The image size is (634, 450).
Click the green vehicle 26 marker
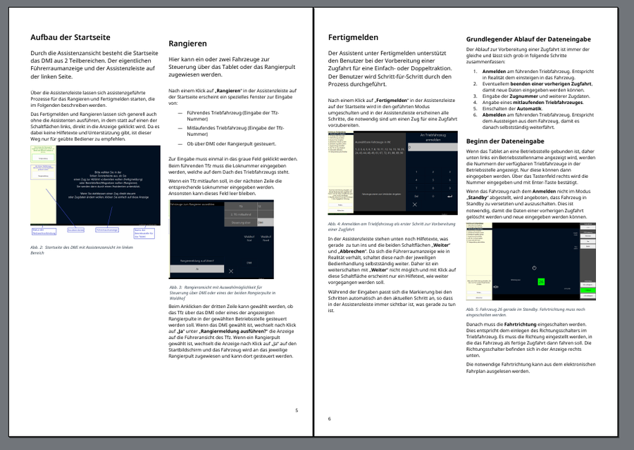pos(541,281)
